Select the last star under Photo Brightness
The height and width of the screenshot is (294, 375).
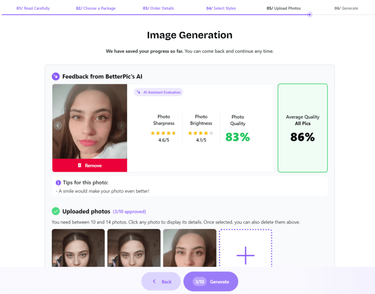pos(211,133)
